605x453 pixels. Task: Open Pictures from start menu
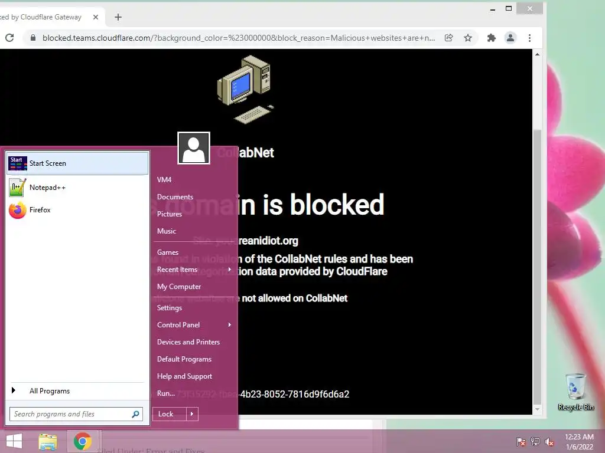pyautogui.click(x=170, y=214)
